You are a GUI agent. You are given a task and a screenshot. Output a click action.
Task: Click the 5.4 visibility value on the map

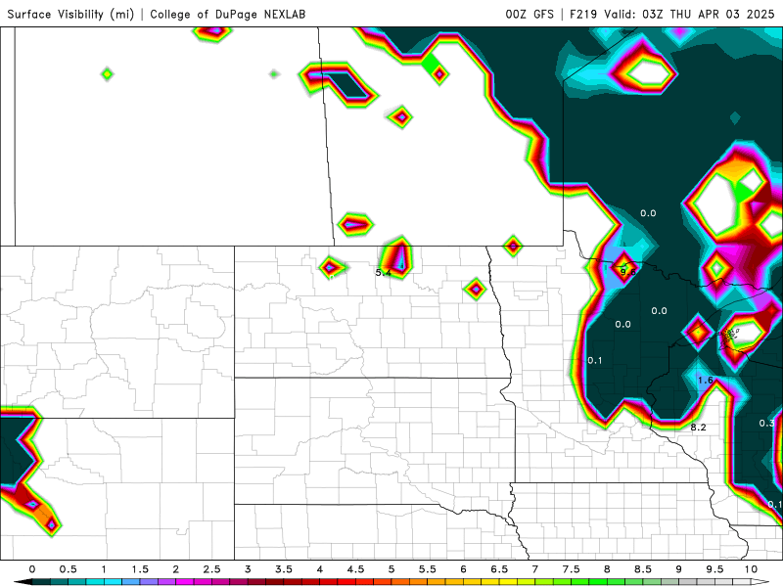point(384,273)
